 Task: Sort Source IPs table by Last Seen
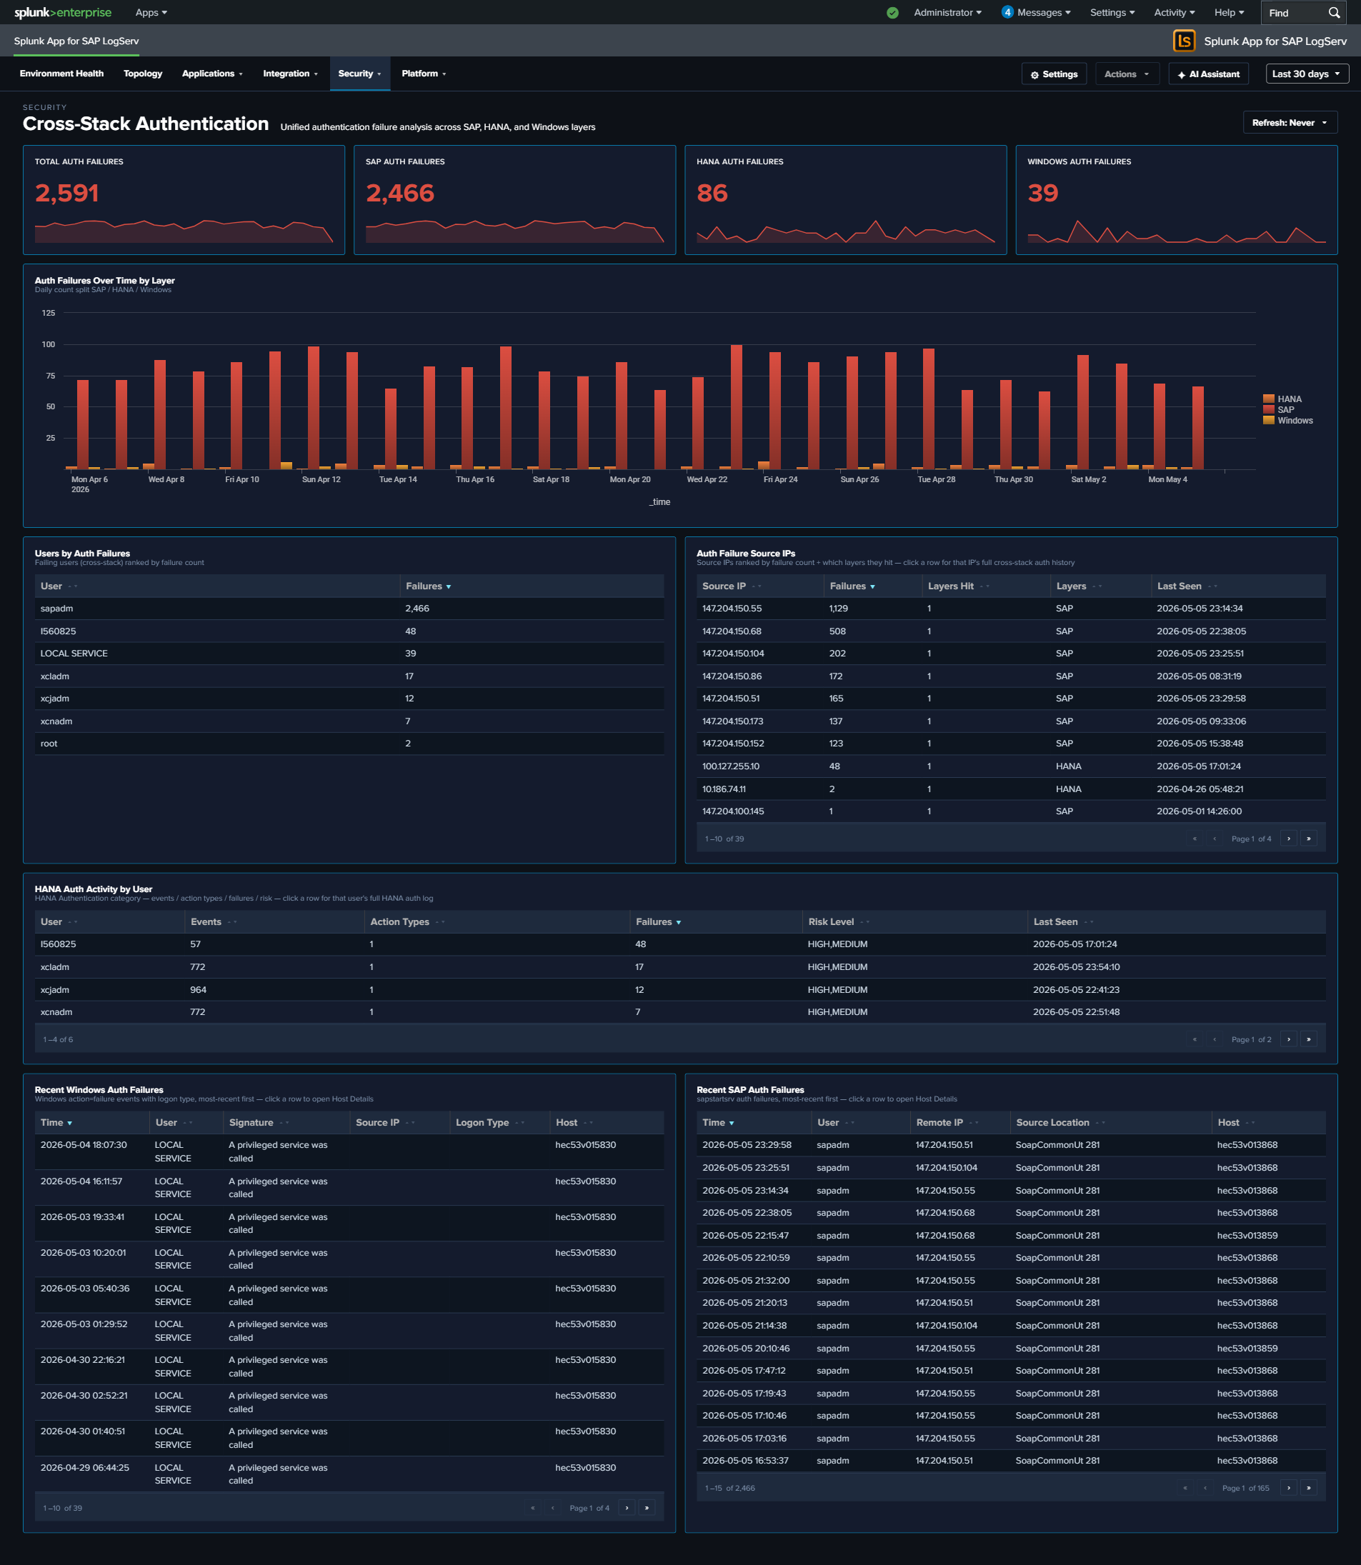pos(1186,586)
